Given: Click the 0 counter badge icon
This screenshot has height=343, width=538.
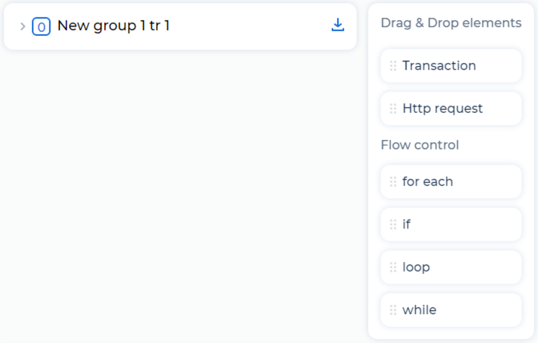Looking at the screenshot, I should (41, 26).
